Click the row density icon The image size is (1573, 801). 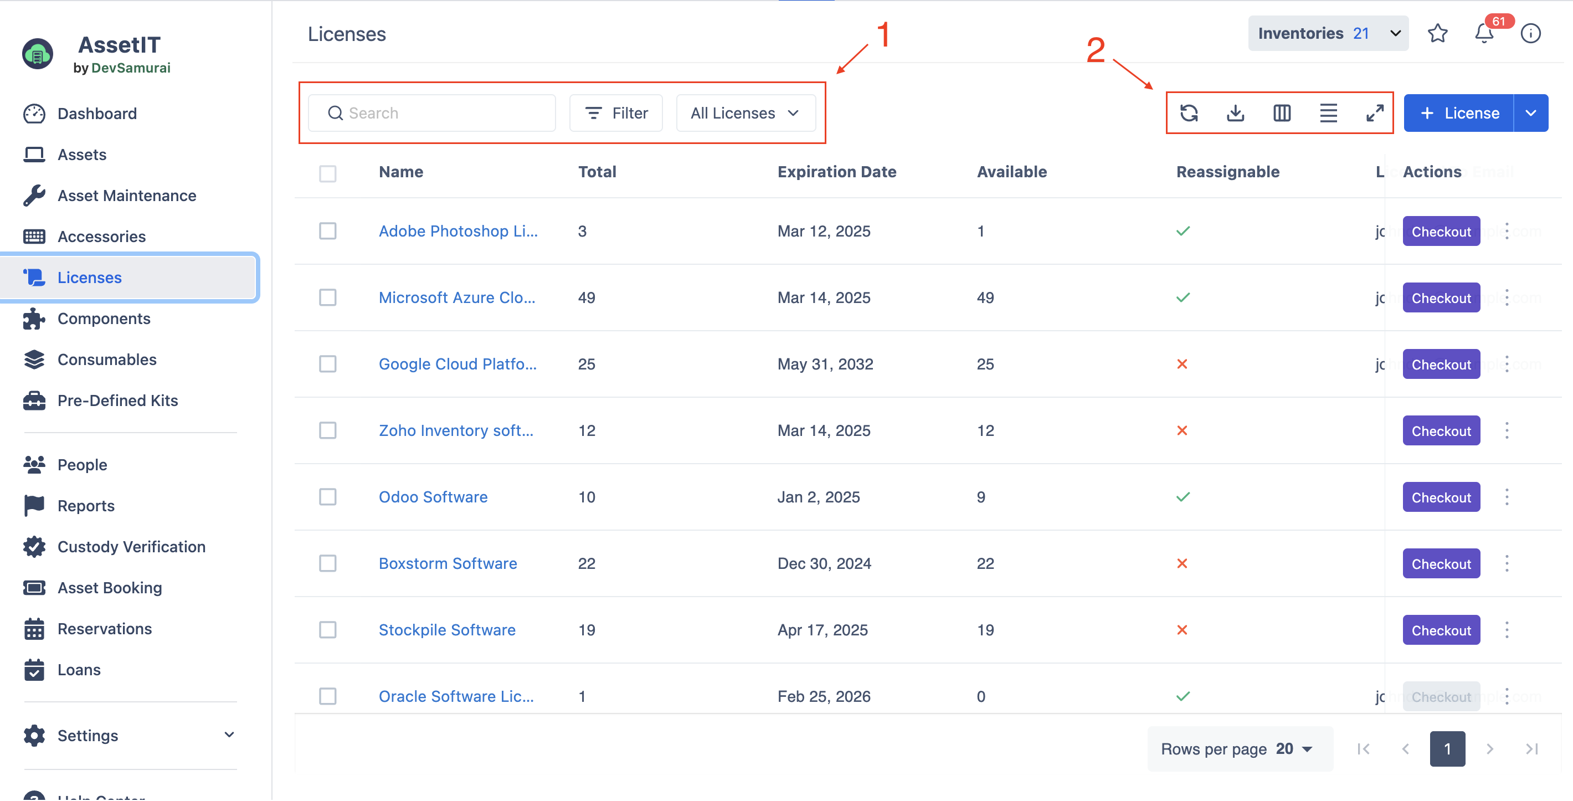click(x=1328, y=113)
